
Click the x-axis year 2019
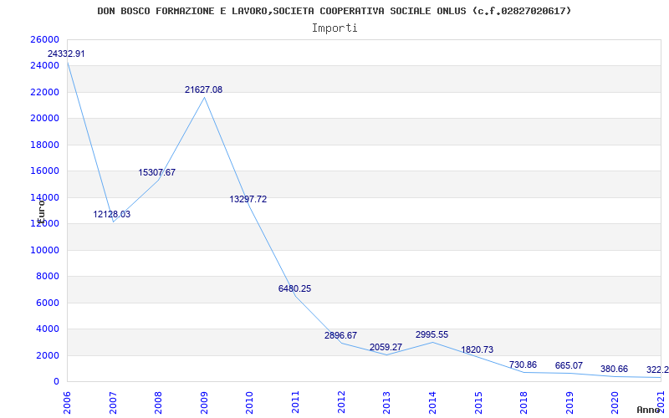[569, 402]
